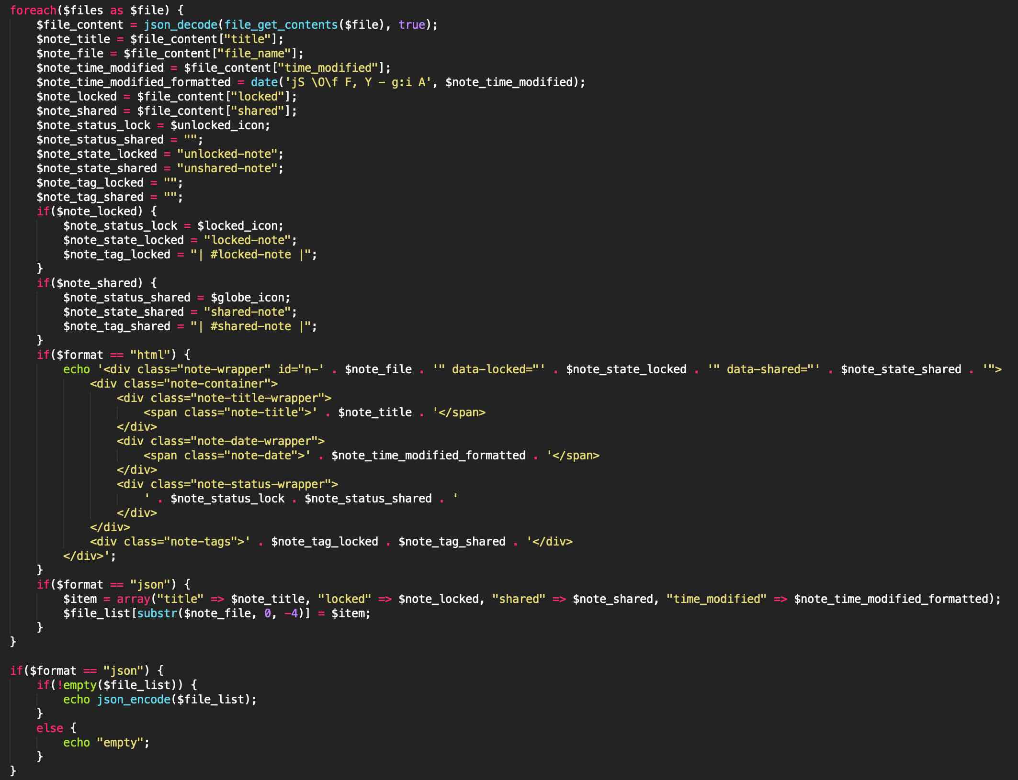Click the date function call
Screen dimensions: 1018x780
coord(264,82)
